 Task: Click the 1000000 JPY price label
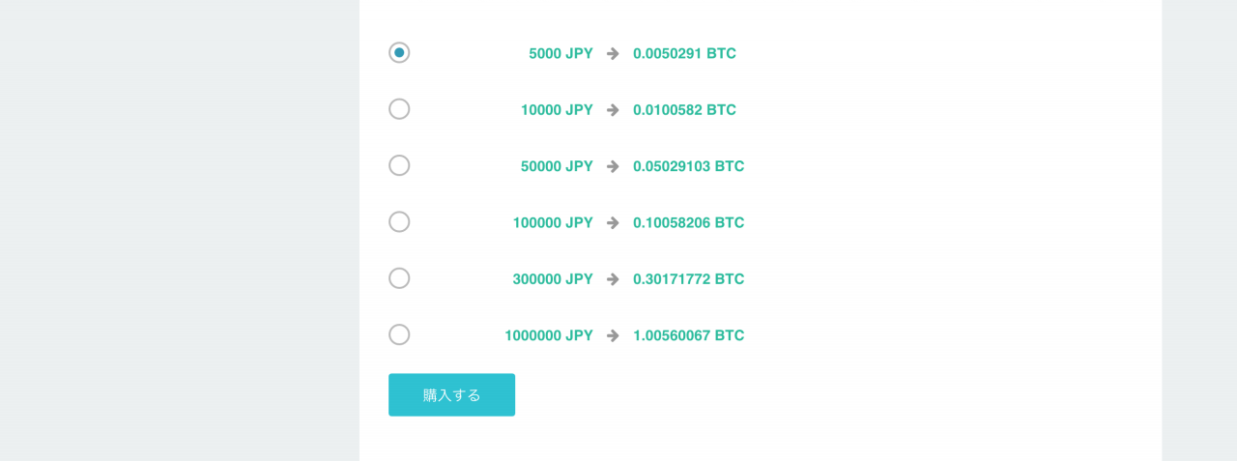[549, 335]
